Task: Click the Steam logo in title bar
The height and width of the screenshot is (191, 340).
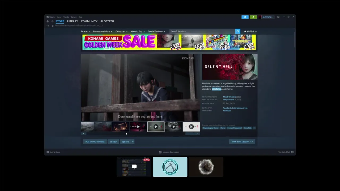Action: pos(48,17)
